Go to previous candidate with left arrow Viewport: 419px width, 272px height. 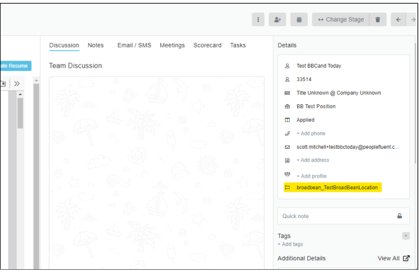(x=398, y=19)
